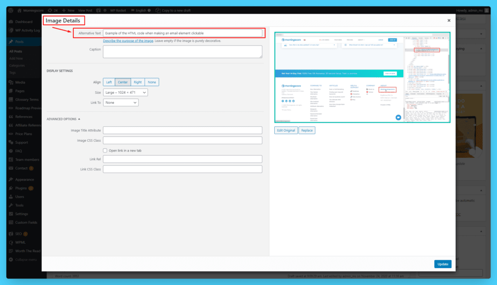Set image alignment to Left
This screenshot has width=497, height=285.
coord(109,82)
